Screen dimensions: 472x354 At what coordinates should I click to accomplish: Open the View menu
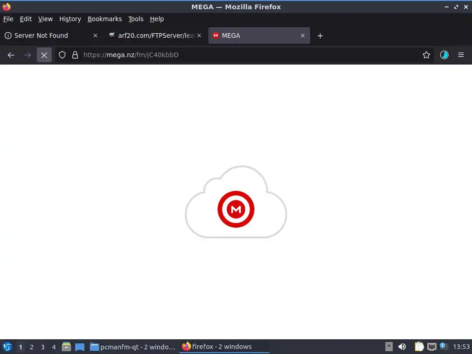click(x=45, y=19)
